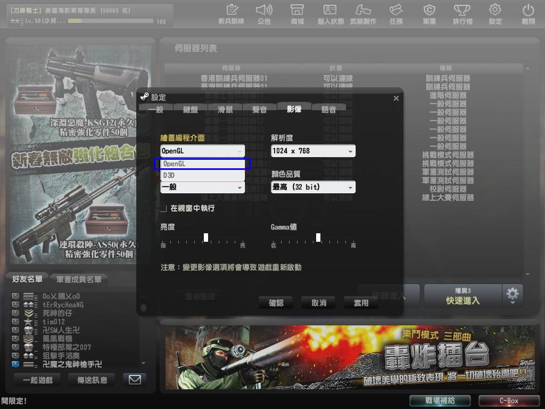Open the 顏色品質 最高 (32 bit) dropdown
The height and width of the screenshot is (409, 545).
(313, 187)
